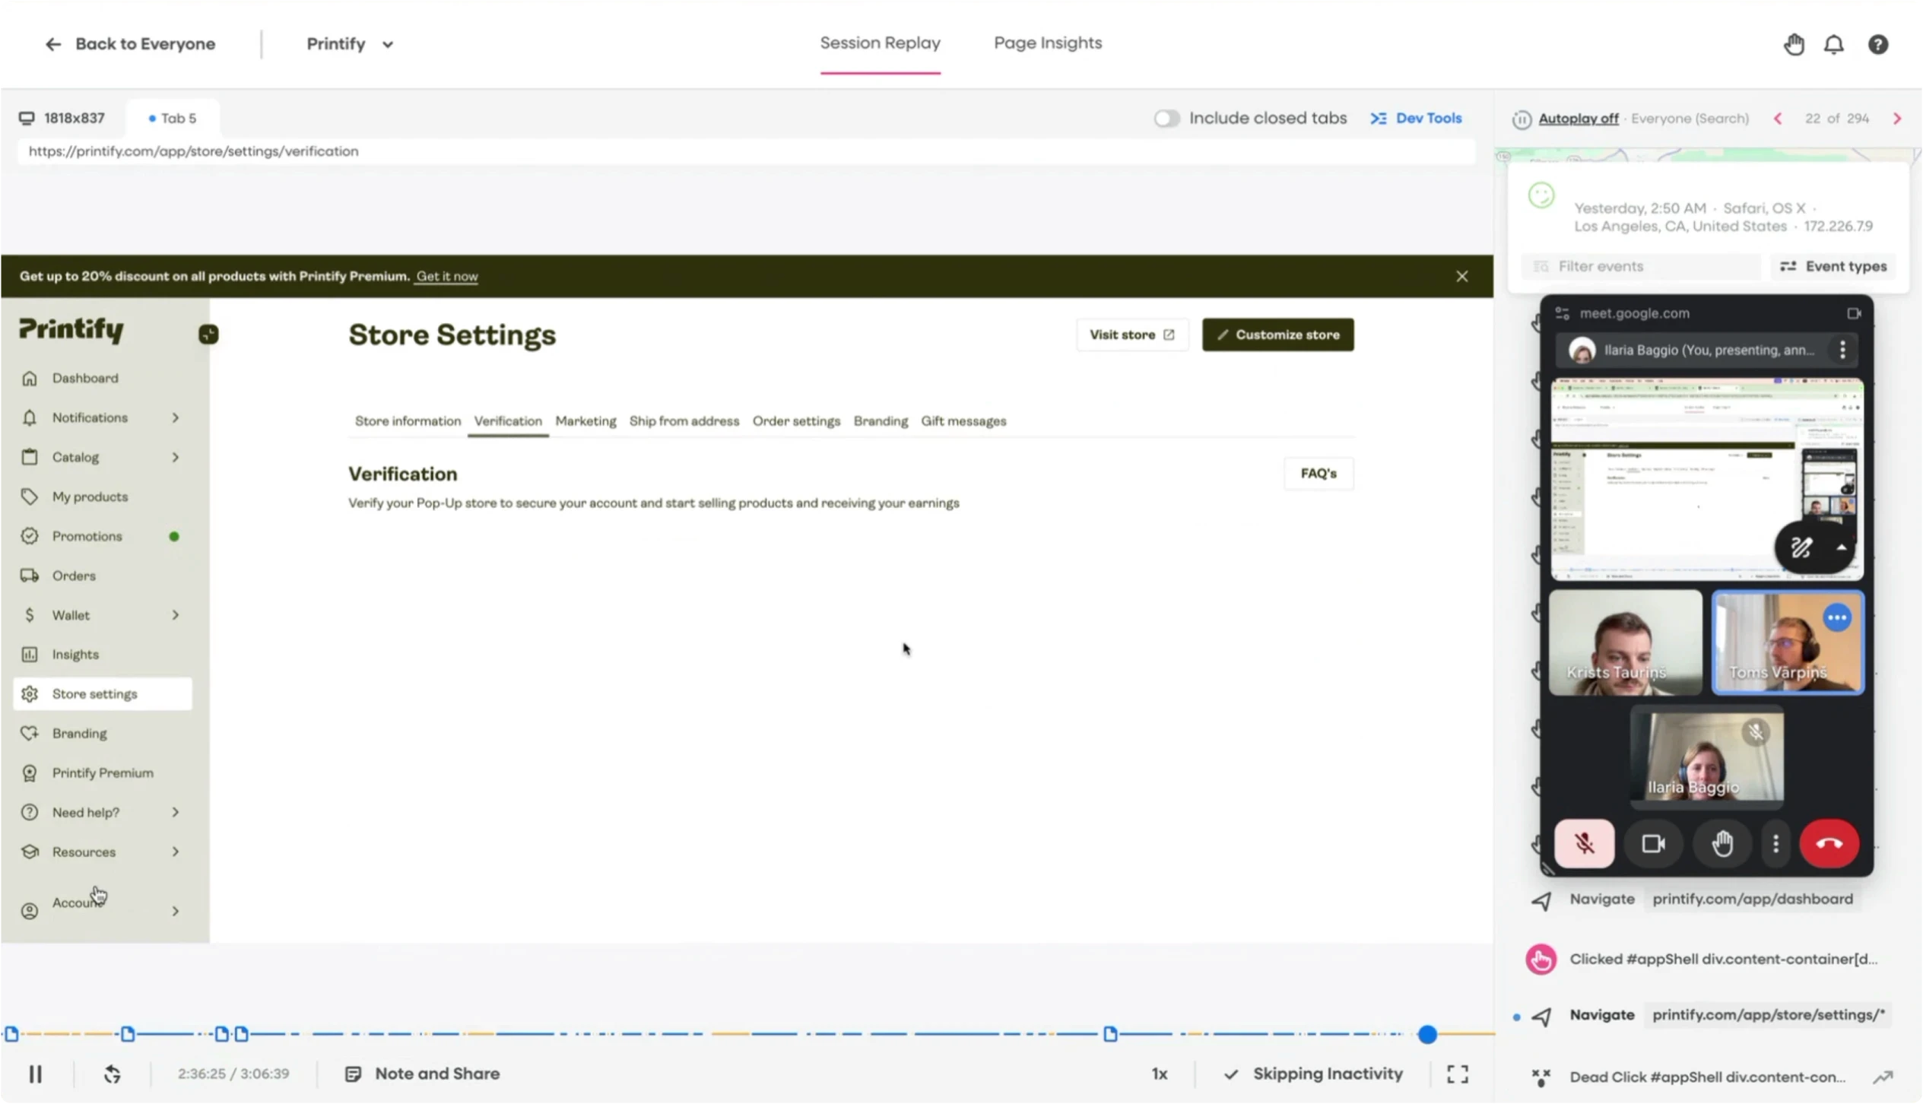Click the Customize store button

click(x=1277, y=335)
